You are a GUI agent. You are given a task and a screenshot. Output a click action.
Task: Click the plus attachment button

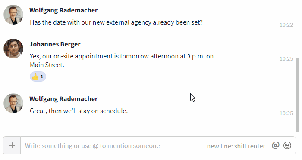pos(12,145)
